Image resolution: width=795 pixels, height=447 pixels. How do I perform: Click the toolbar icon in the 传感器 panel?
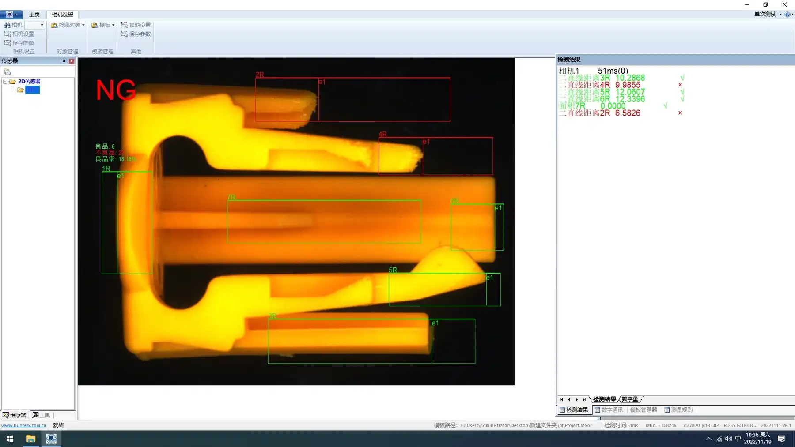point(7,72)
